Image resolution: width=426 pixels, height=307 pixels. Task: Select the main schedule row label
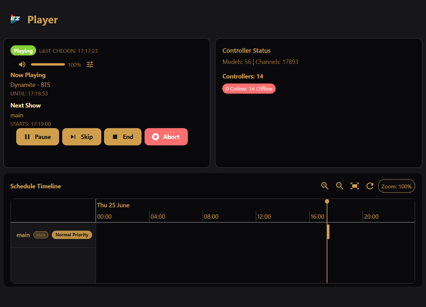(x=23, y=235)
